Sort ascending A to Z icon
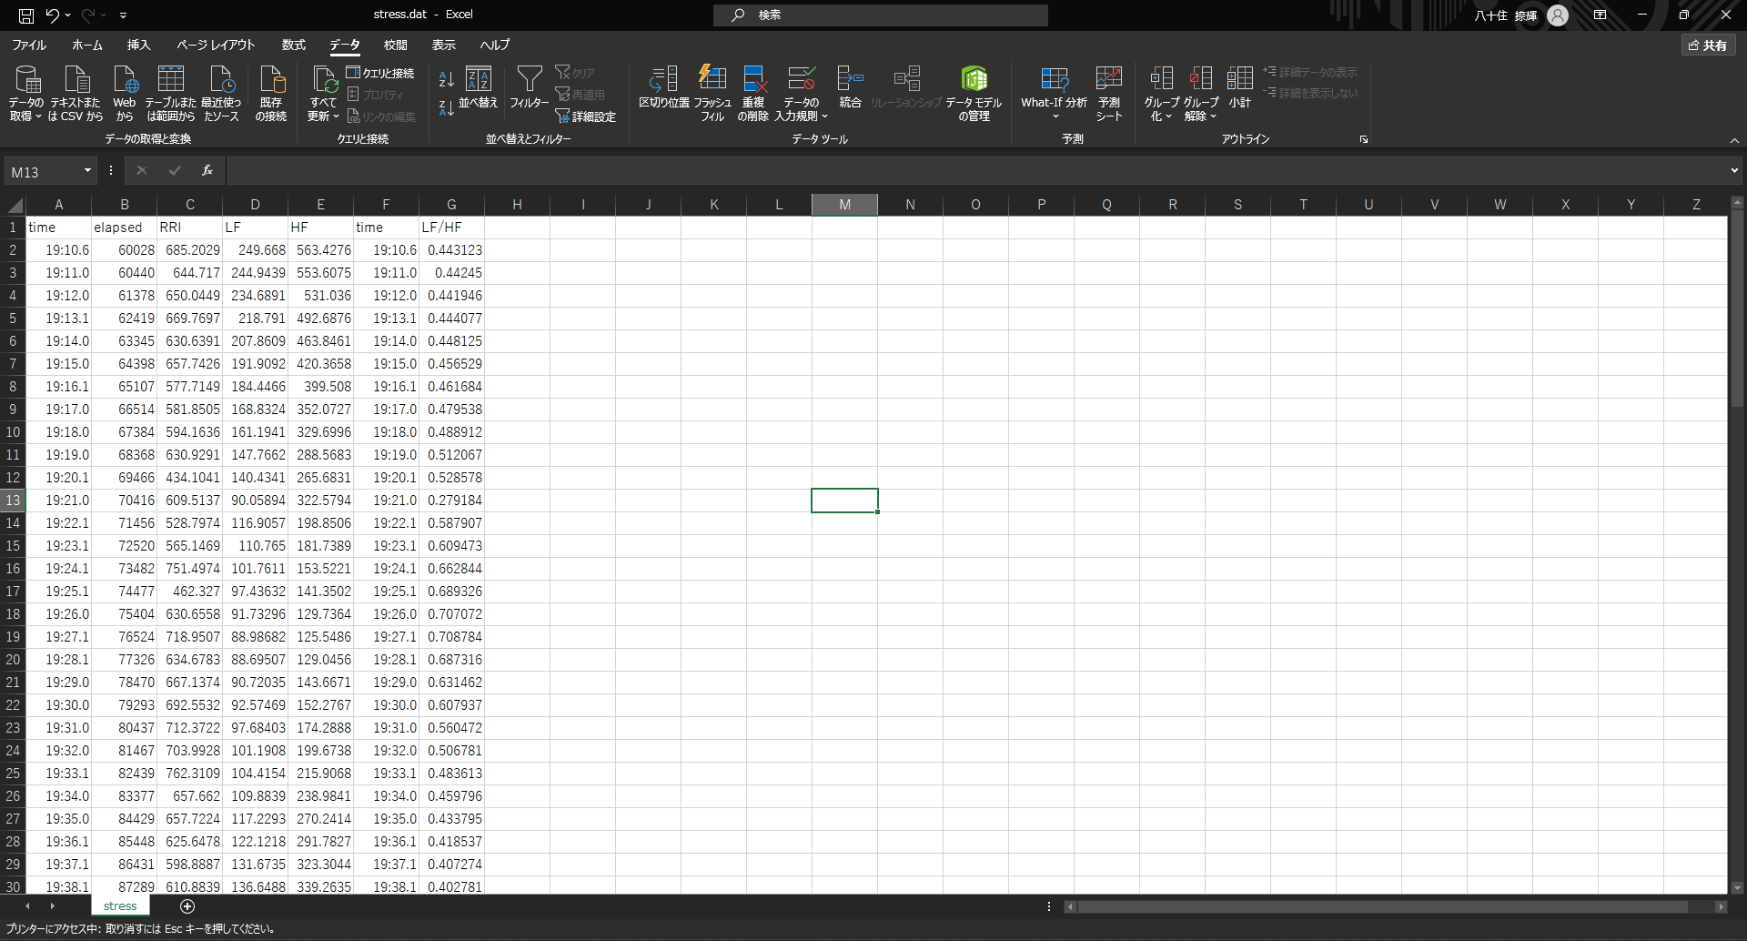Screen dimensions: 1747x941 click(x=446, y=80)
